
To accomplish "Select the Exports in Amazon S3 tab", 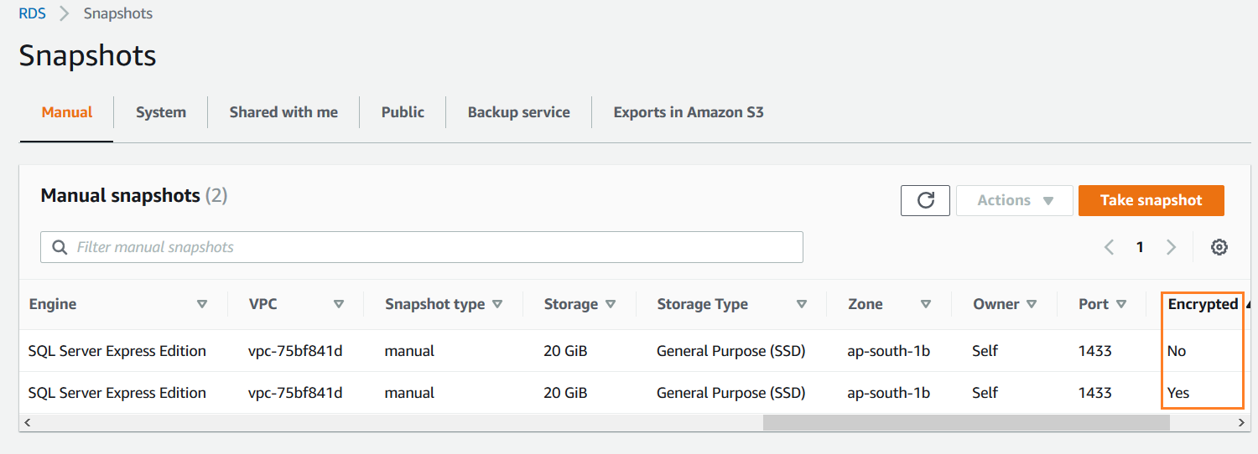I will (x=689, y=112).
